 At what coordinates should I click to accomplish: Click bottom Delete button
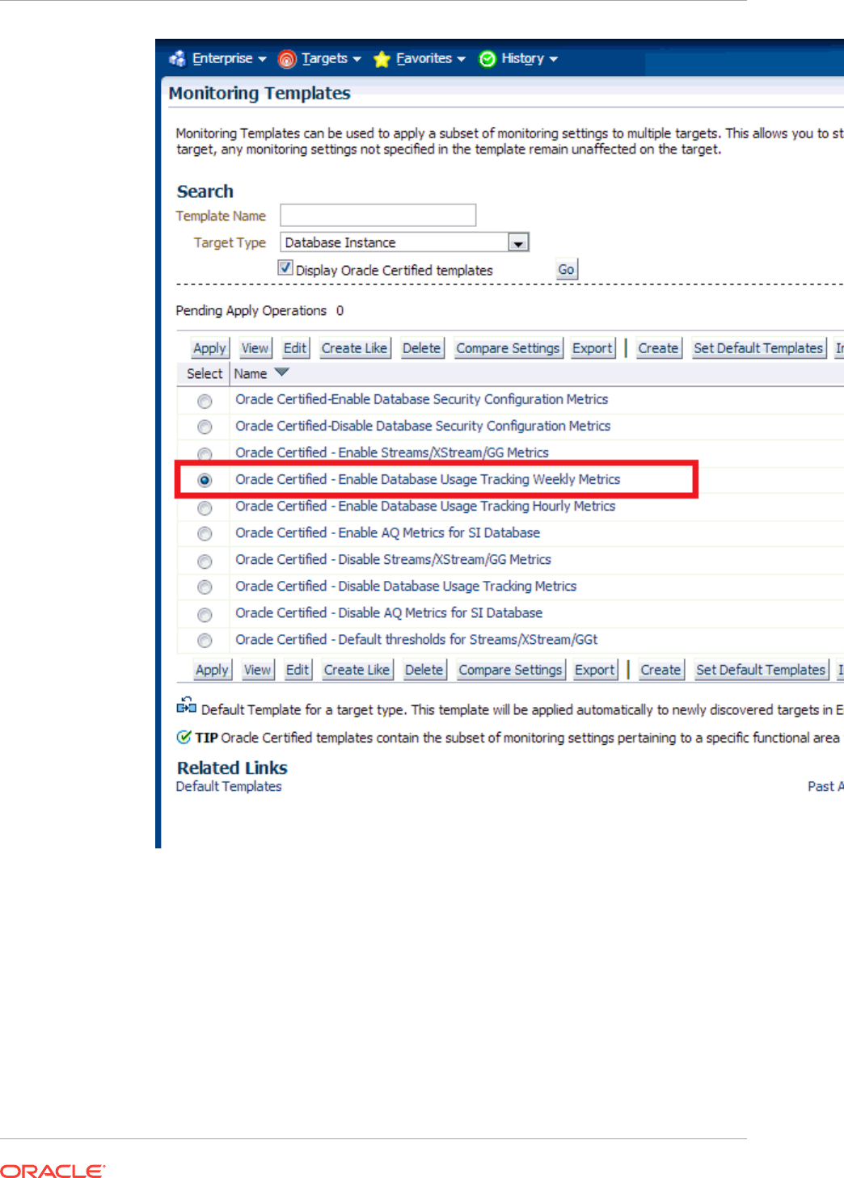424,670
